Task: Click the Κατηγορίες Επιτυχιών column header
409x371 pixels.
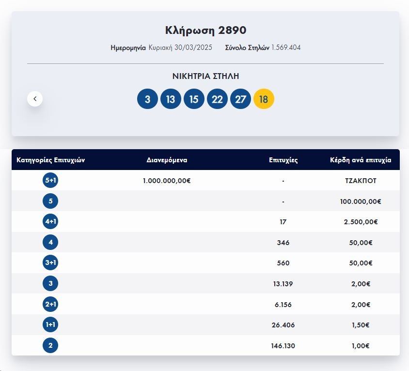Action: [x=51, y=160]
